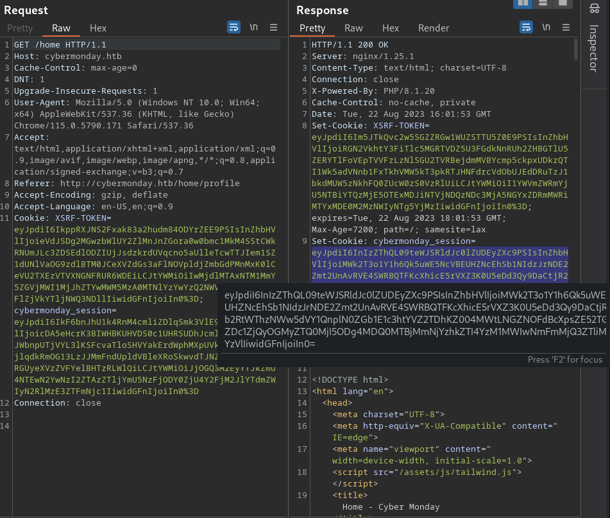
Task: Click the Response pane vertical scrollbar
Action: coord(576,50)
